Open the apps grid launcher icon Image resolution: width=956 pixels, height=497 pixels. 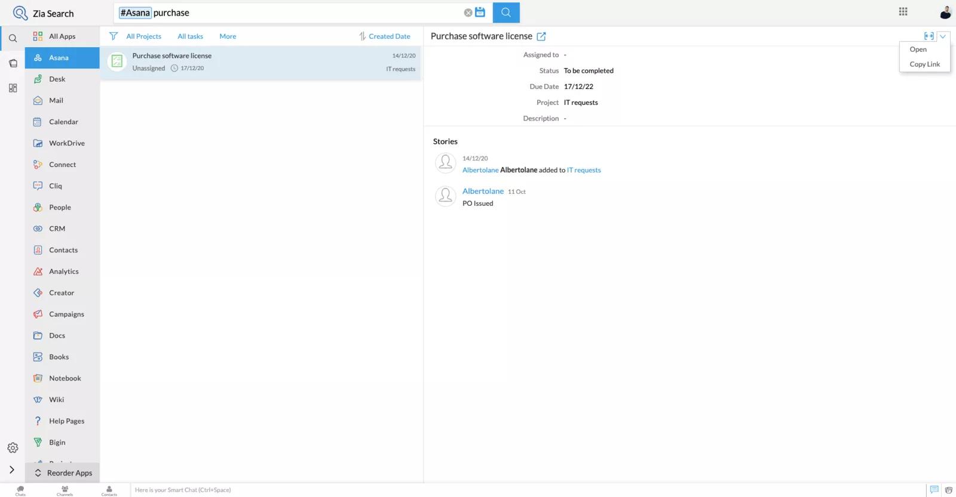903,11
